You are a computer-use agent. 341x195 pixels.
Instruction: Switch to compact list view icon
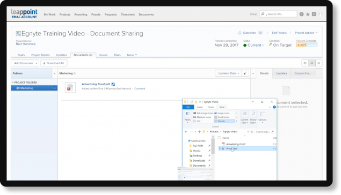click(x=318, y=63)
